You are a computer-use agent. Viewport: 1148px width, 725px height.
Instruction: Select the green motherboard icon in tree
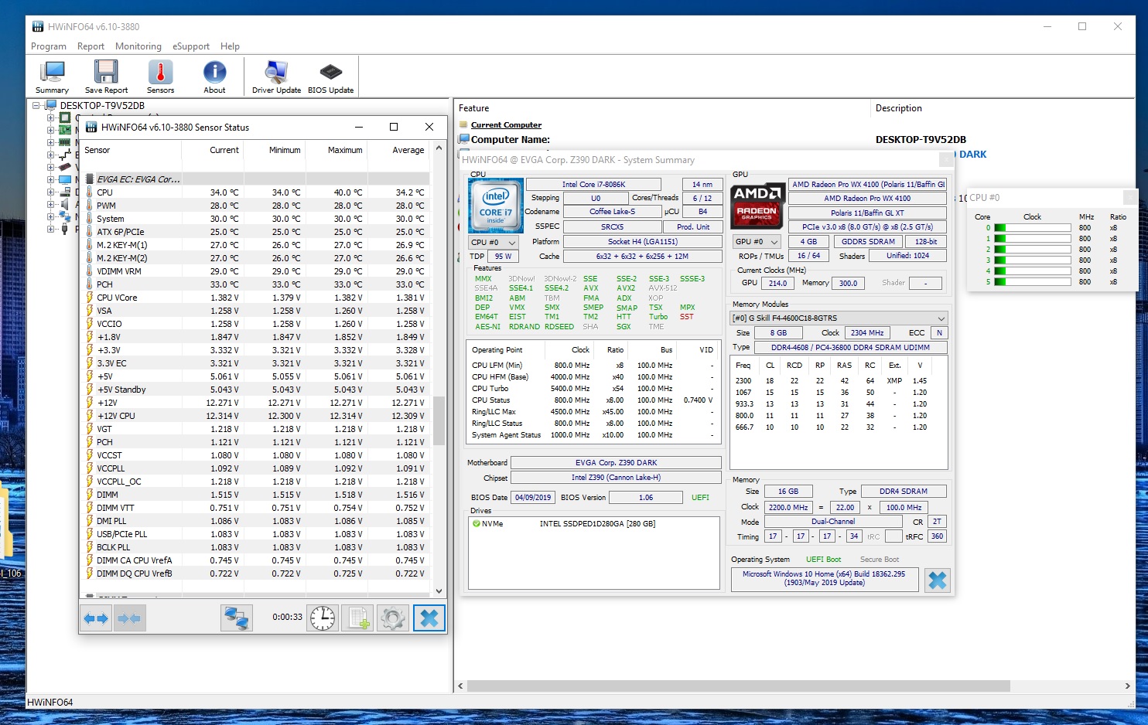point(65,130)
